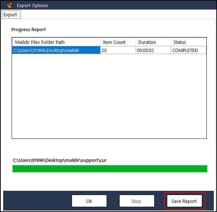Image resolution: width=217 pixels, height=212 pixels.
Task: Click the green progress bar
Action: pos(110,169)
